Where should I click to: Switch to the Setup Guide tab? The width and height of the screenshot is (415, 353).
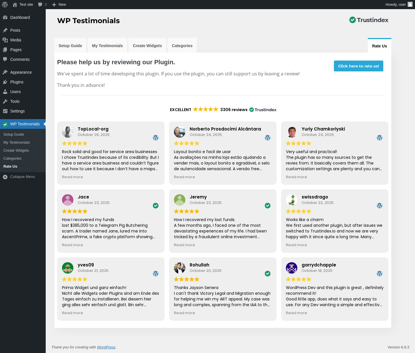(x=70, y=46)
